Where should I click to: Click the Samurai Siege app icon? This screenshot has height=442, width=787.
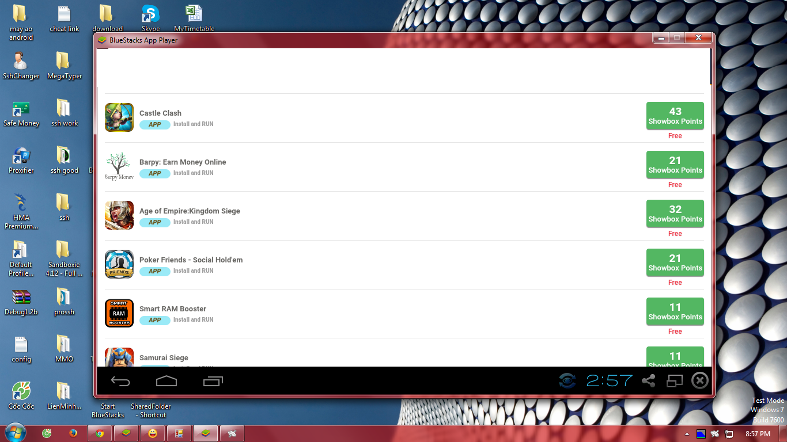coord(119,357)
